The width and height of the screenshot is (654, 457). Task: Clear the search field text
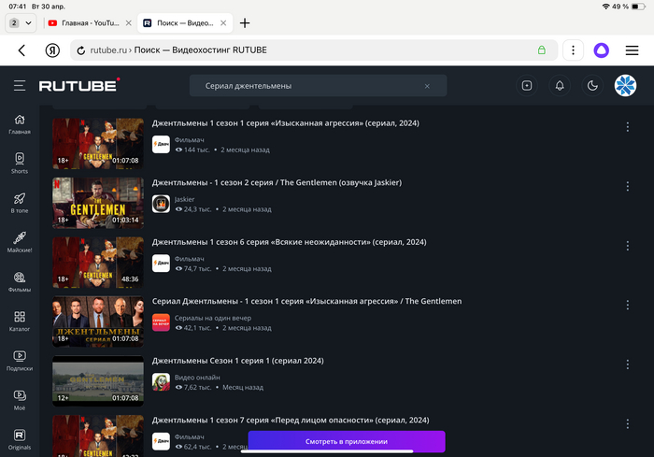427,86
